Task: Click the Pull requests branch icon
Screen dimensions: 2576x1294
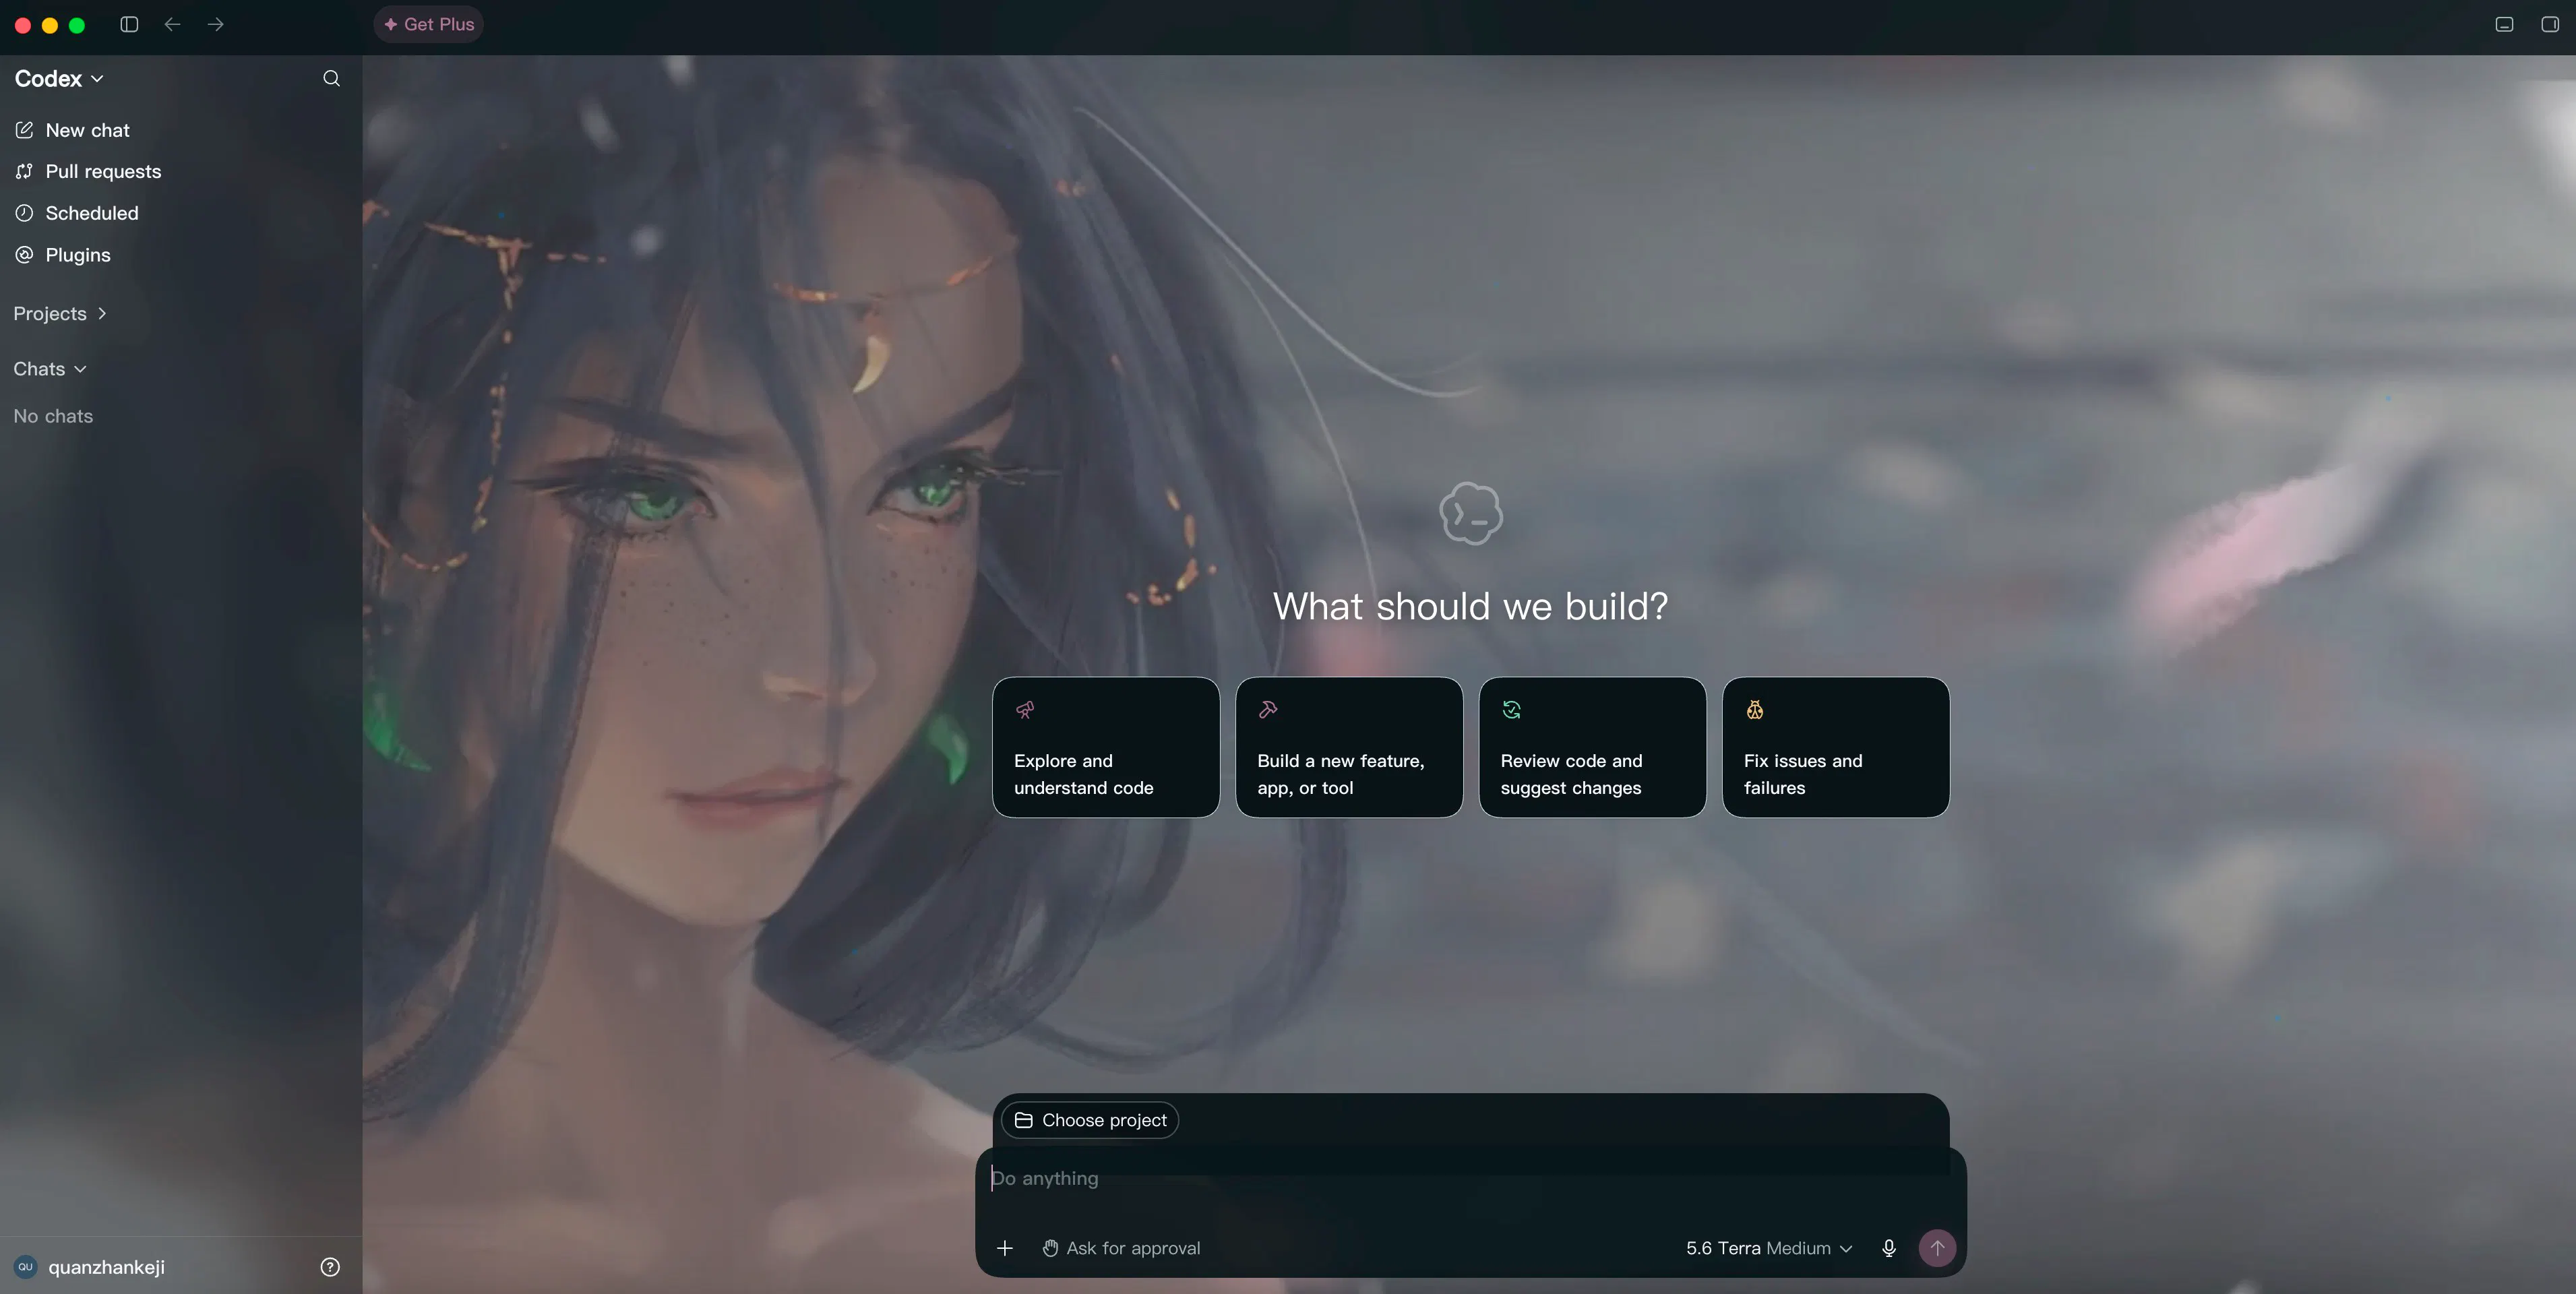Action: [x=24, y=171]
